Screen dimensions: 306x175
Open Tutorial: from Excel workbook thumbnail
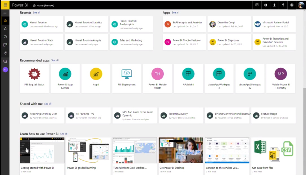(135, 150)
